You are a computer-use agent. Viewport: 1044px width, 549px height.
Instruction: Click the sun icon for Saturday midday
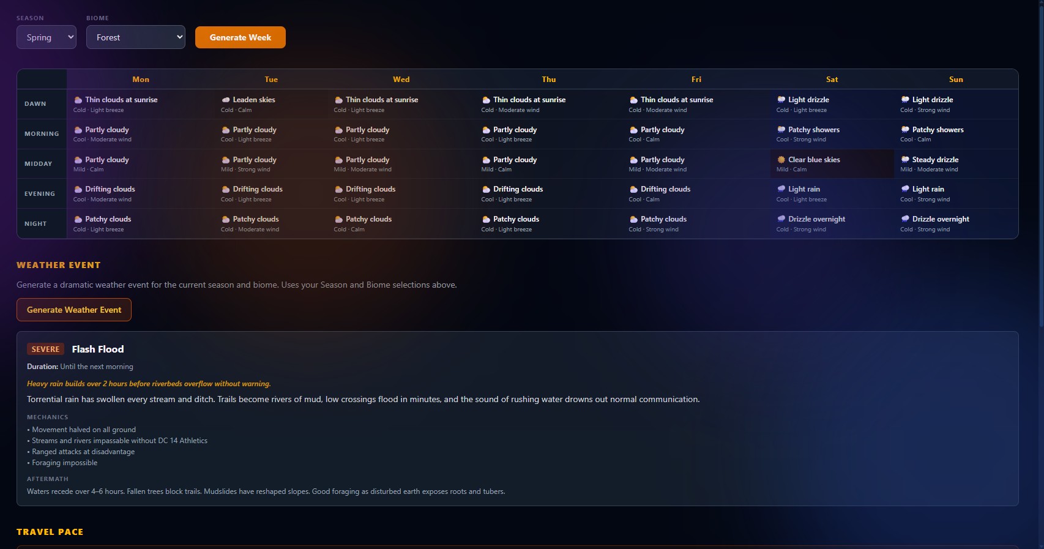pos(781,160)
